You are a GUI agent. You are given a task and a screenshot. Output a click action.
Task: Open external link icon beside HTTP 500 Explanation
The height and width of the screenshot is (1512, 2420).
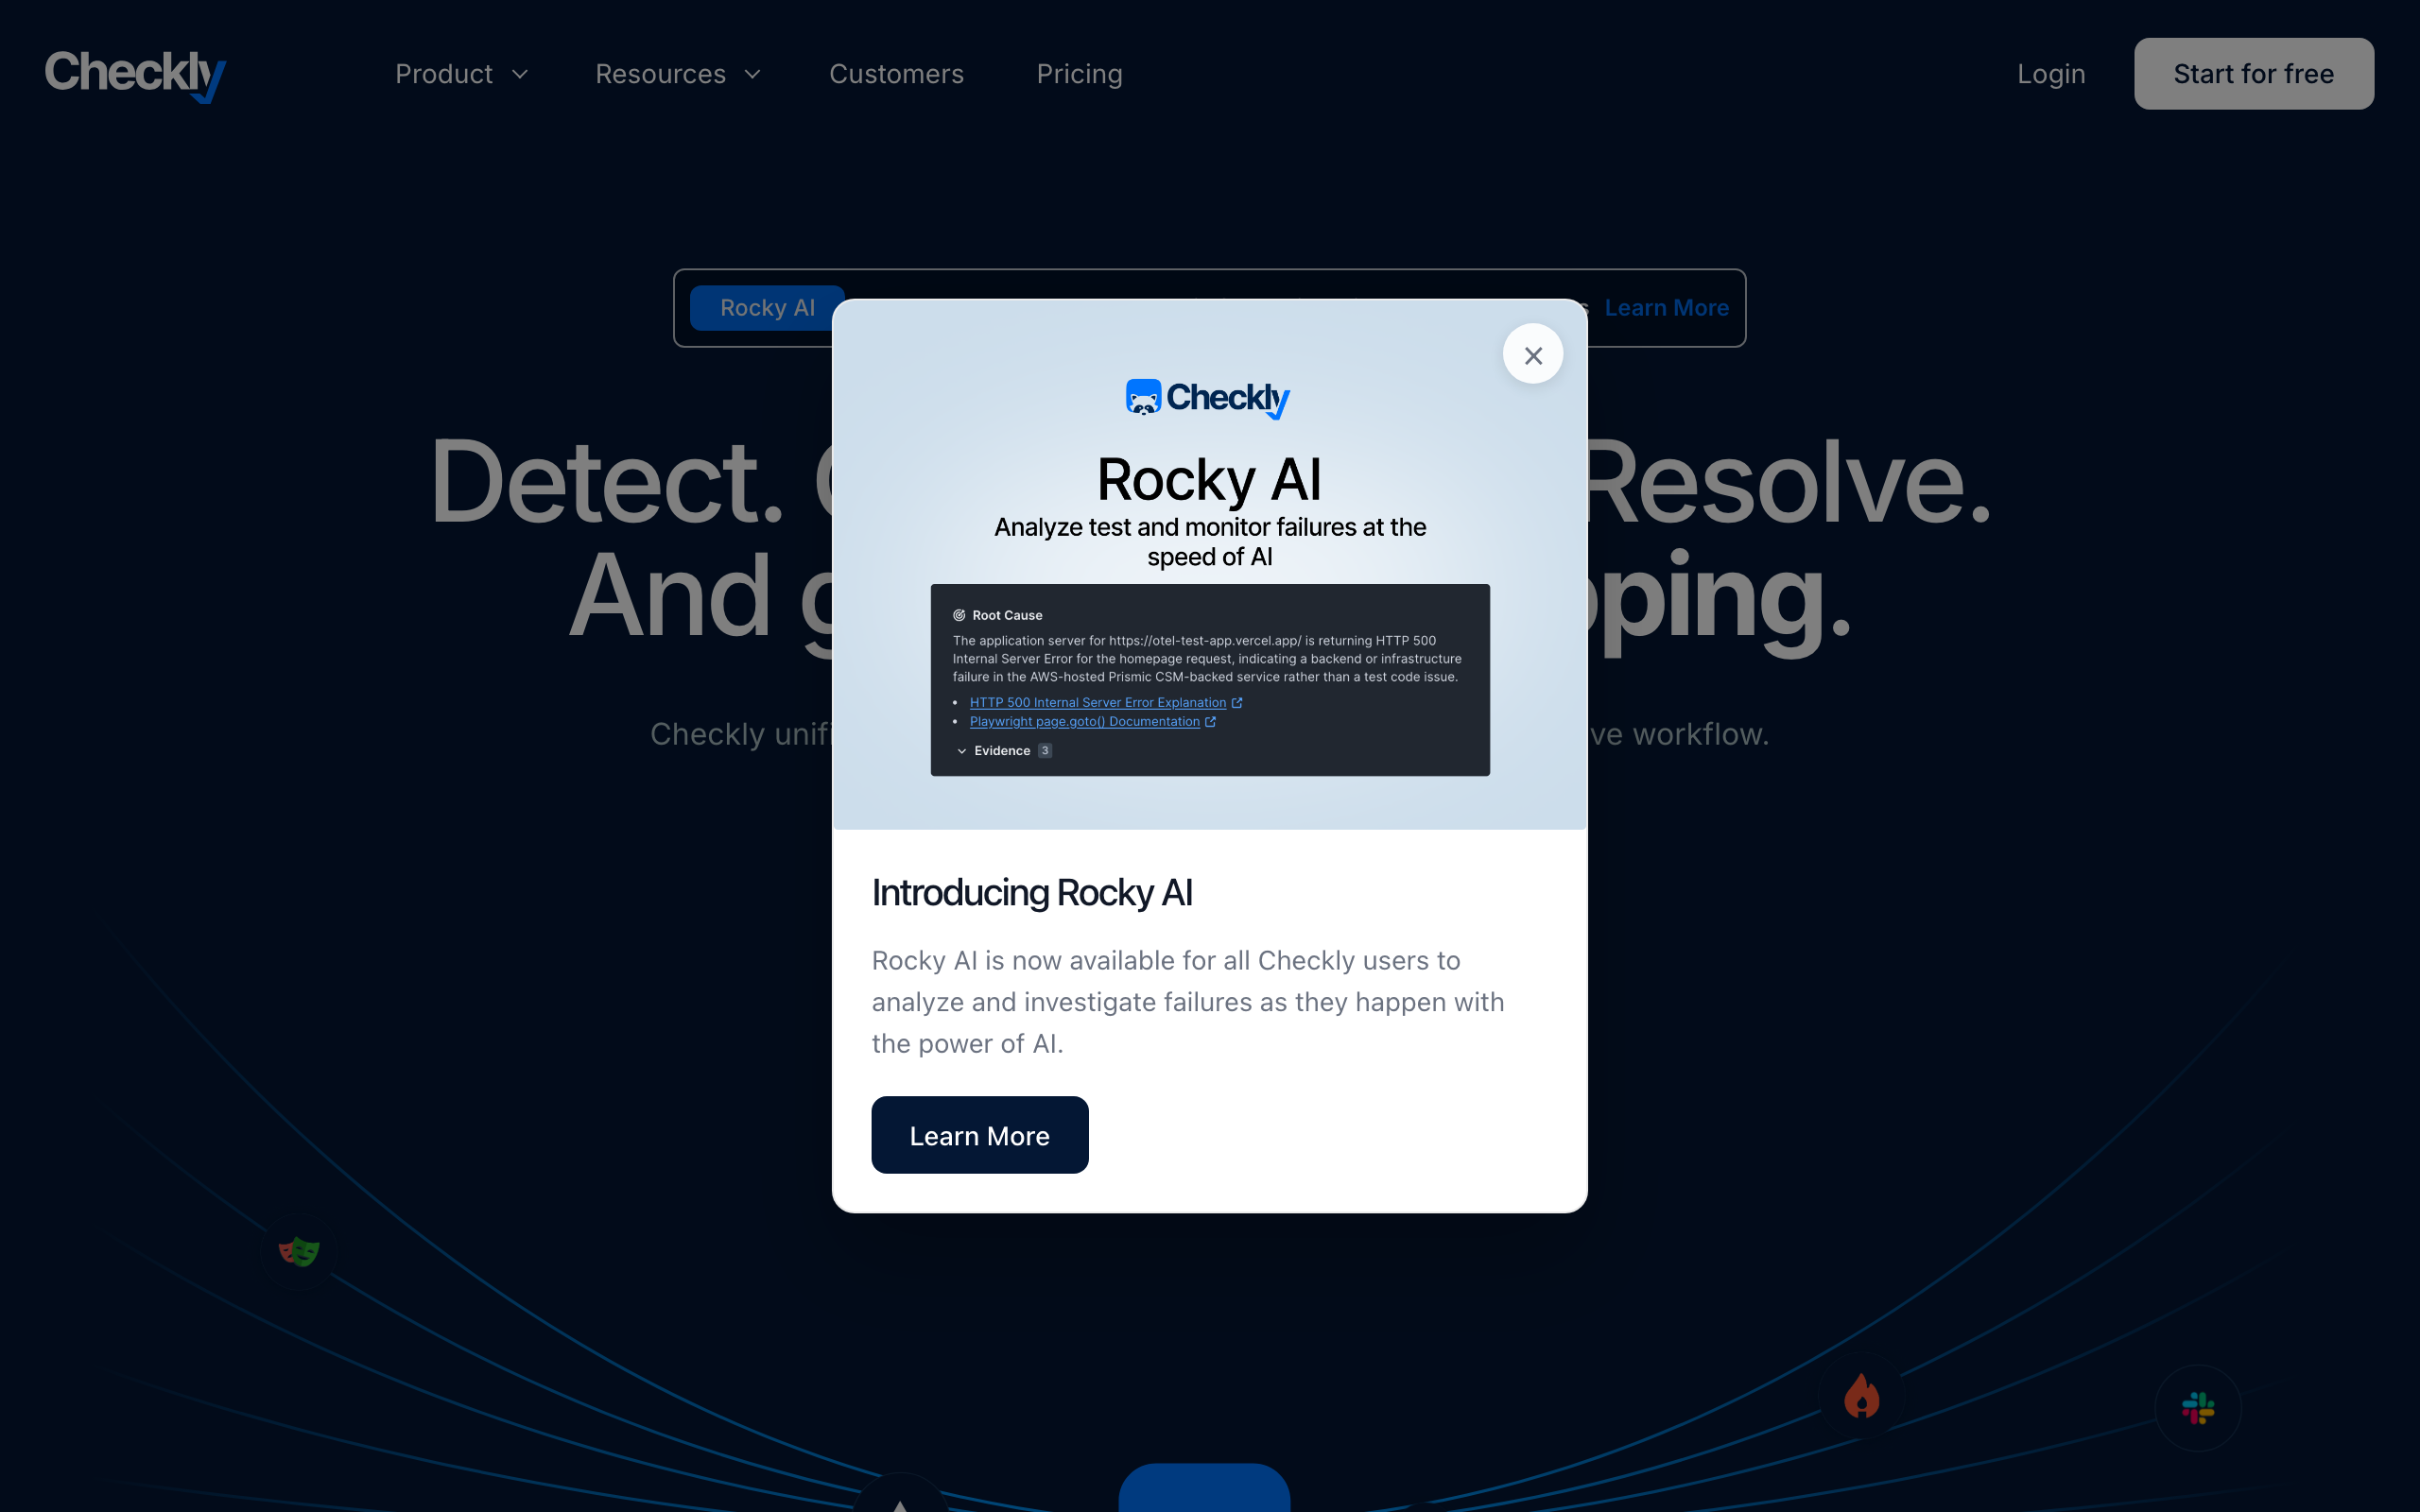pos(1237,703)
